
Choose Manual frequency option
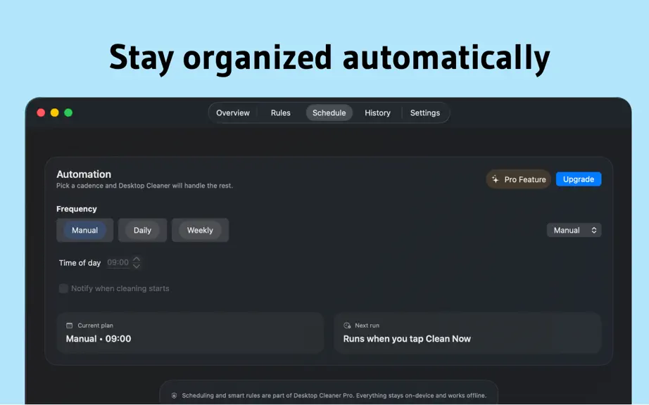[x=85, y=230]
